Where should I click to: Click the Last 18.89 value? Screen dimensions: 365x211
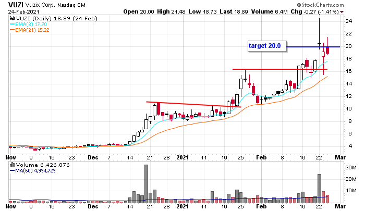[234, 11]
